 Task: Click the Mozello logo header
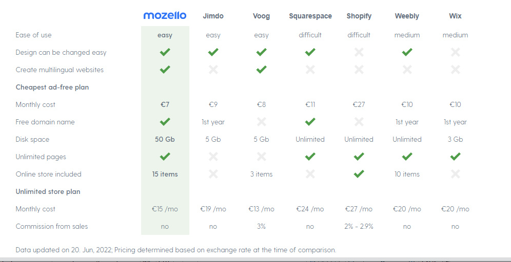165,15
